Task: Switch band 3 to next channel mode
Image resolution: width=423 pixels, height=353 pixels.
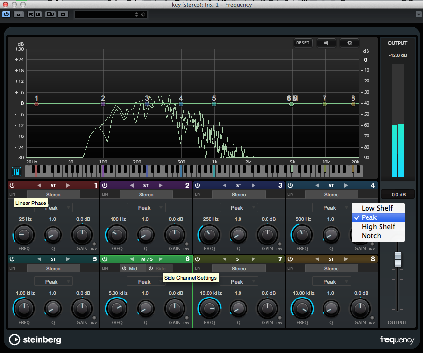Action: tap(254, 185)
